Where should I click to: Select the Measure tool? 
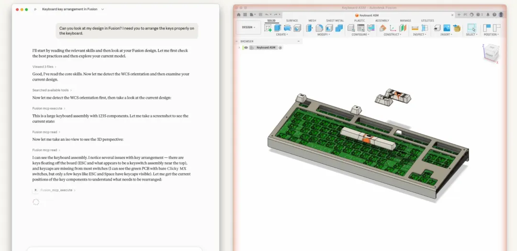[415, 28]
